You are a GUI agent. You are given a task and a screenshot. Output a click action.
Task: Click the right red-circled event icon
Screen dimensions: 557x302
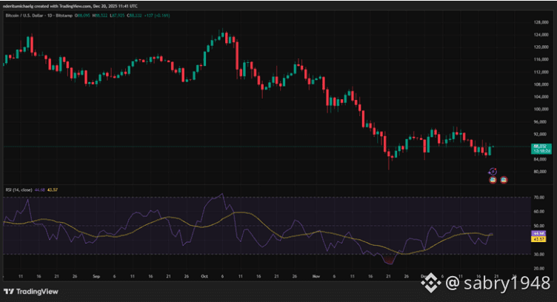coord(504,179)
